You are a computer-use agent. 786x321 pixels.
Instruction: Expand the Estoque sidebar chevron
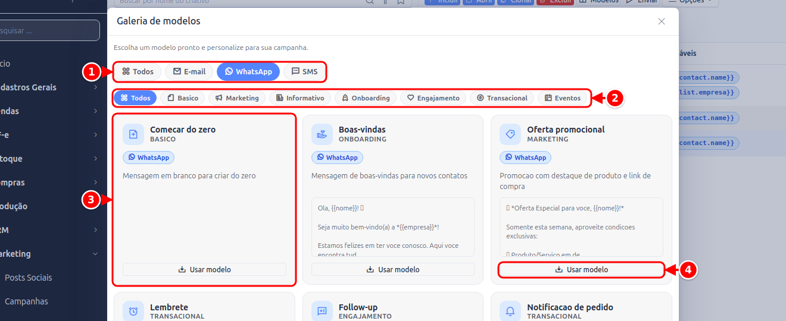point(95,159)
